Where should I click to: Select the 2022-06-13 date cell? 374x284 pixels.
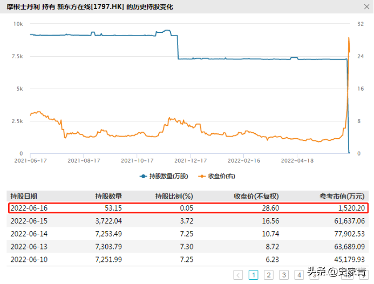click(29, 247)
